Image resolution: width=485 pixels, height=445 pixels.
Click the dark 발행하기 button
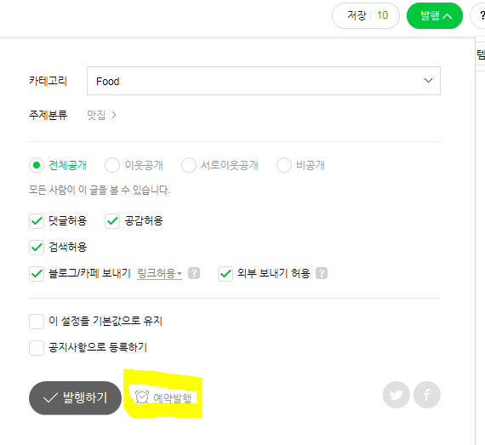point(75,397)
